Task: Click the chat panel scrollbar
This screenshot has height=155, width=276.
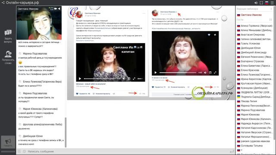Action: point(66,132)
